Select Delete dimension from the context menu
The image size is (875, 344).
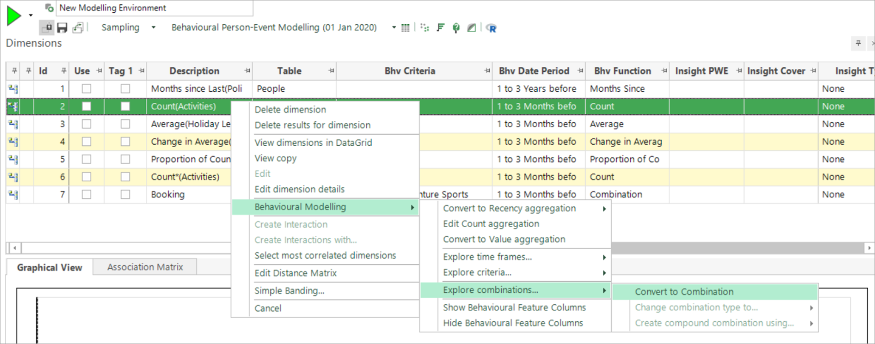(x=290, y=110)
